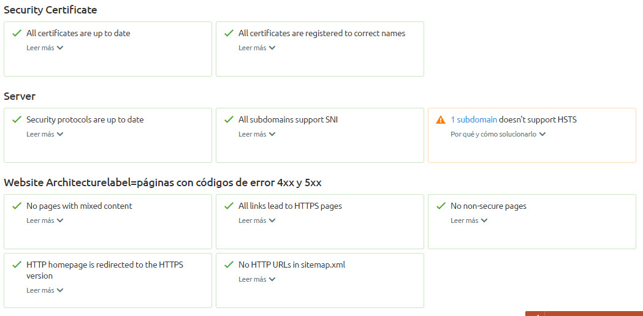The height and width of the screenshot is (316, 643).
Task: Click green checkmark beside certificates registered to correct names
Action: pyautogui.click(x=229, y=33)
